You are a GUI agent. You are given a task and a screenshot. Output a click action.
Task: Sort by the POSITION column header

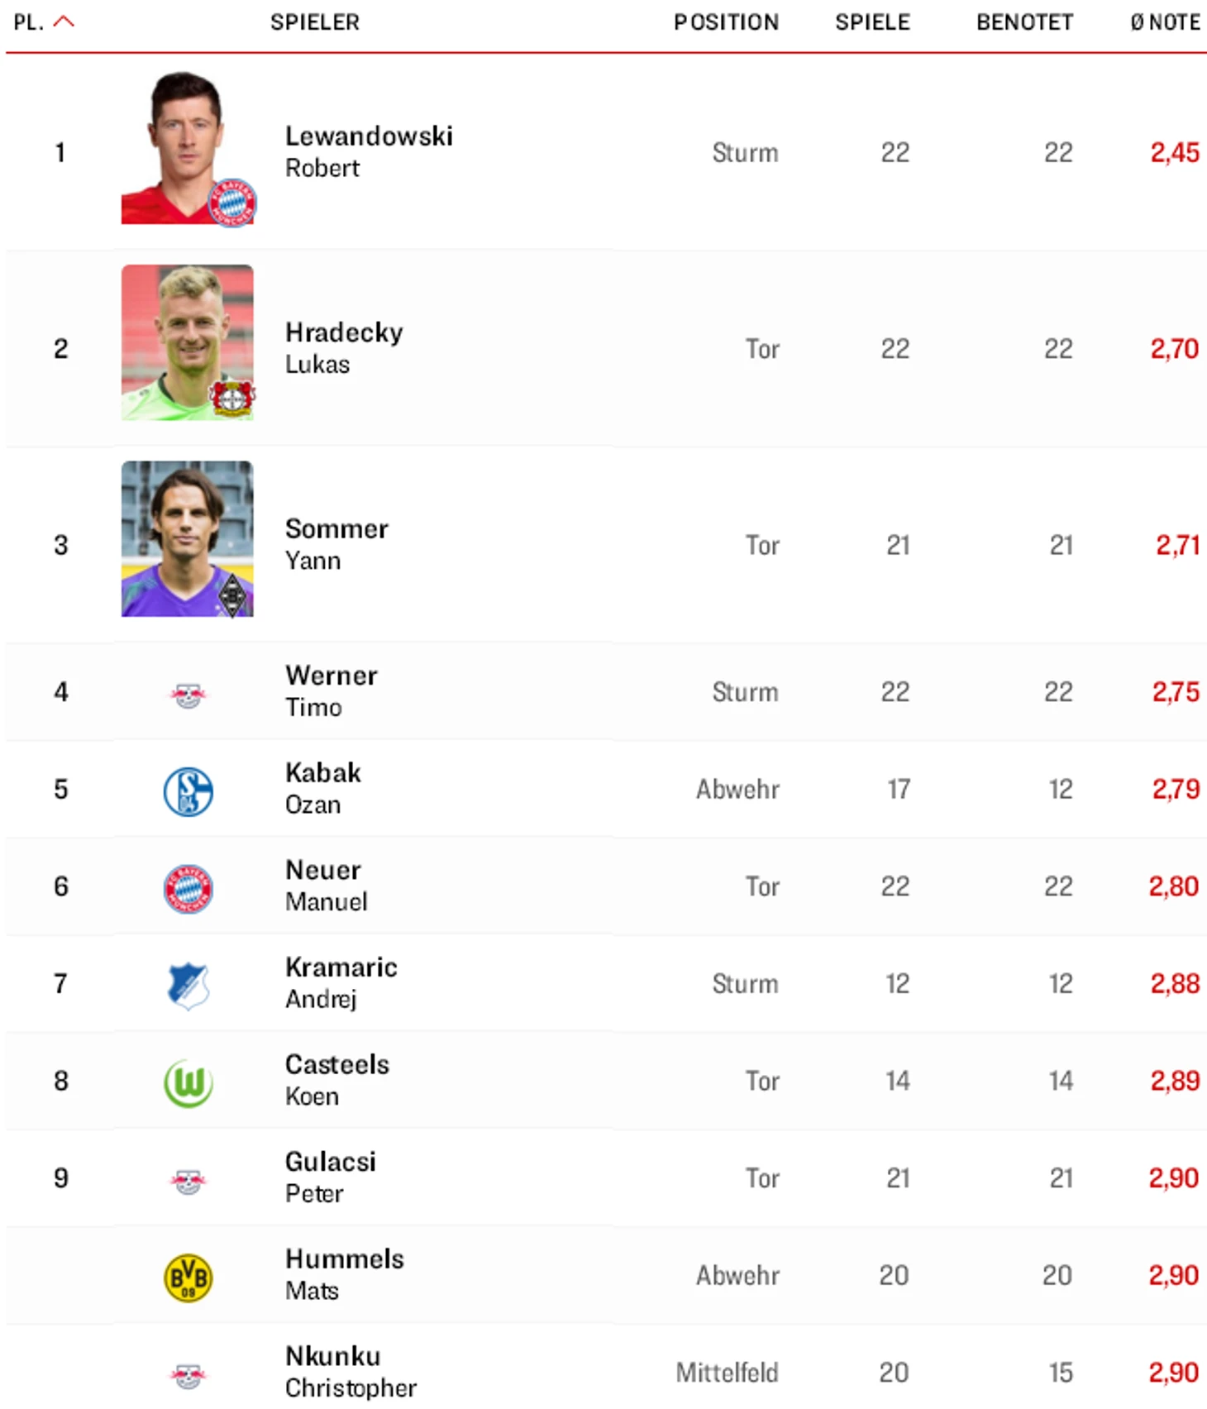[726, 22]
